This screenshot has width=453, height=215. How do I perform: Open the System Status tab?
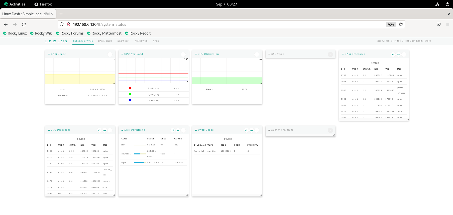(83, 41)
